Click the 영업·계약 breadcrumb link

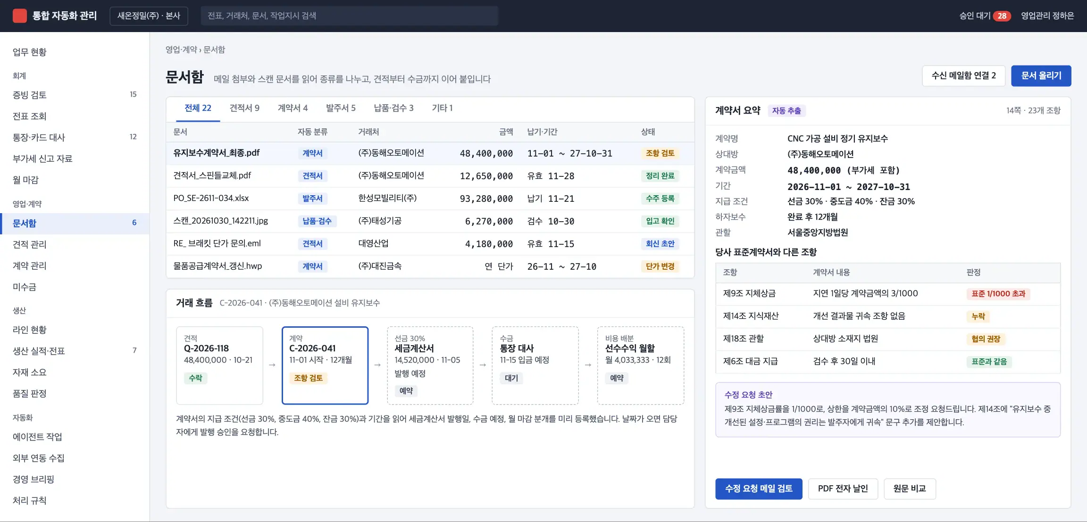click(x=181, y=50)
